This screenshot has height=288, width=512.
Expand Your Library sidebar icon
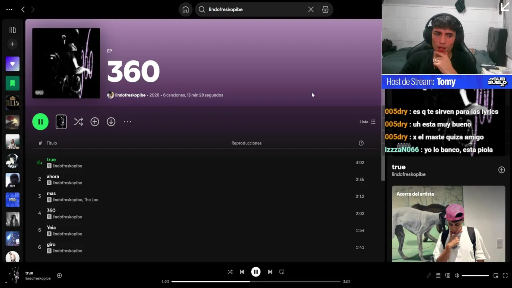[12, 30]
